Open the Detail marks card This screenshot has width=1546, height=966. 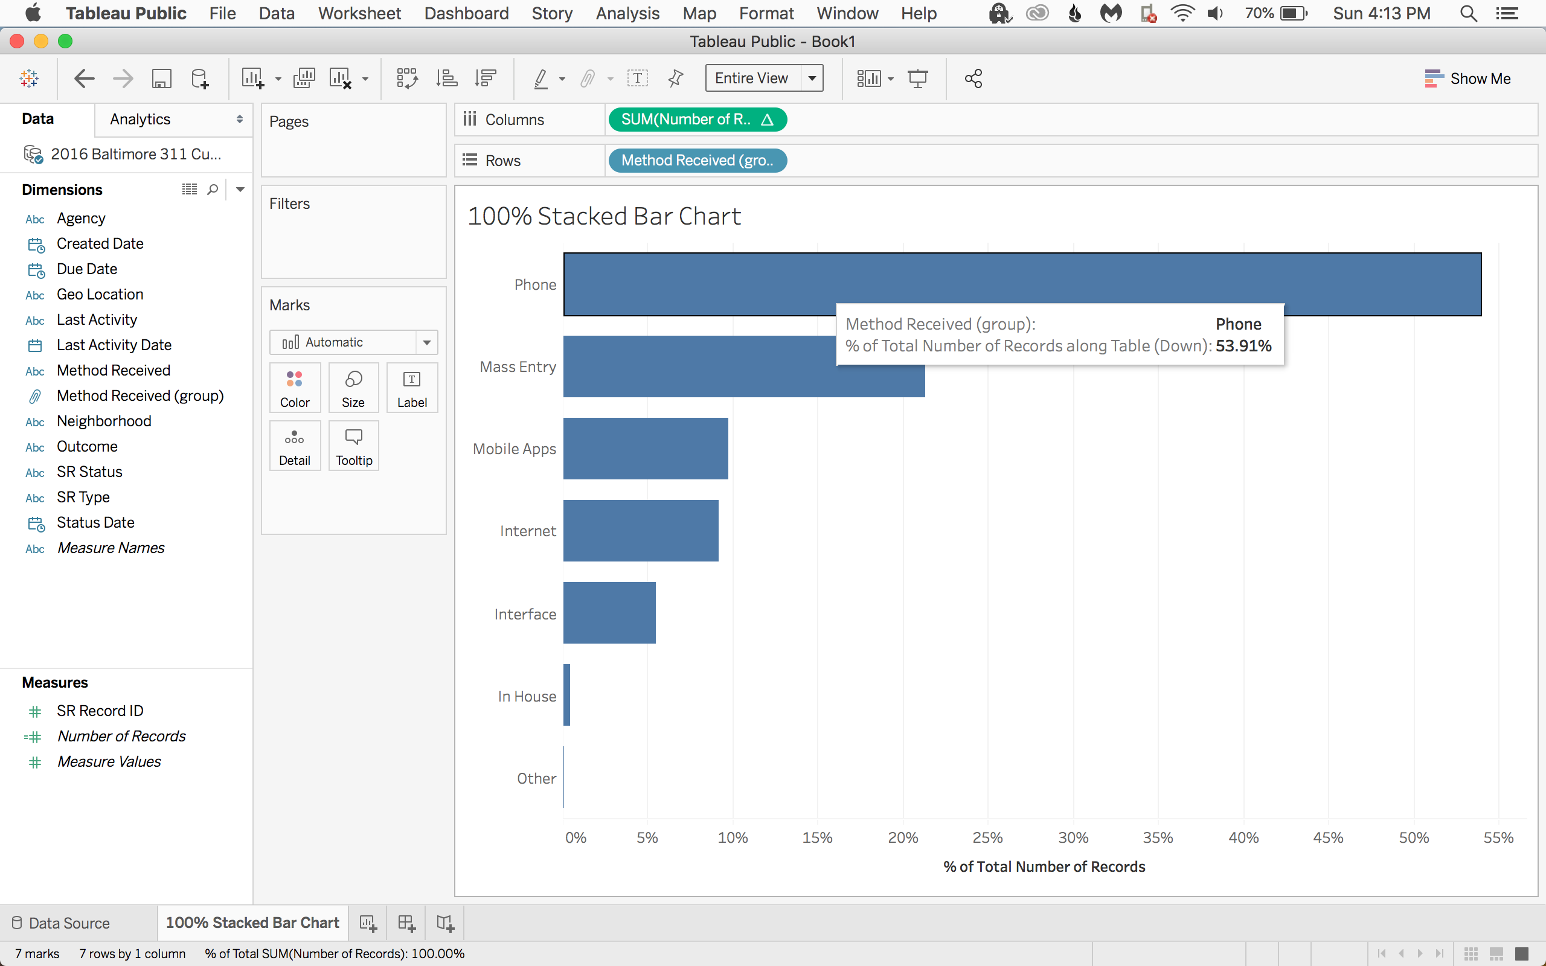(295, 446)
